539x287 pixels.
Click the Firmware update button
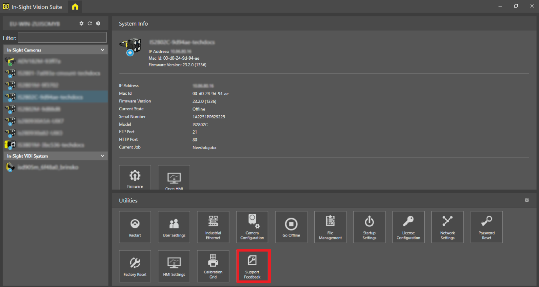tap(135, 178)
